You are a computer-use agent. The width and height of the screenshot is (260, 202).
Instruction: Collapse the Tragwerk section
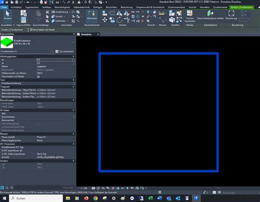point(74,87)
